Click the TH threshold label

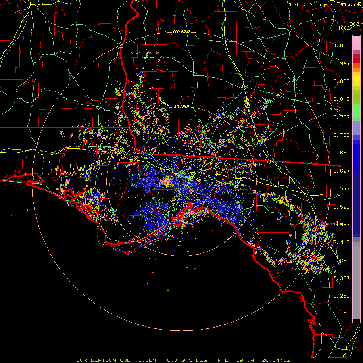pos(346,314)
